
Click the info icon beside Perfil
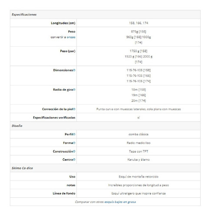(x=74, y=134)
